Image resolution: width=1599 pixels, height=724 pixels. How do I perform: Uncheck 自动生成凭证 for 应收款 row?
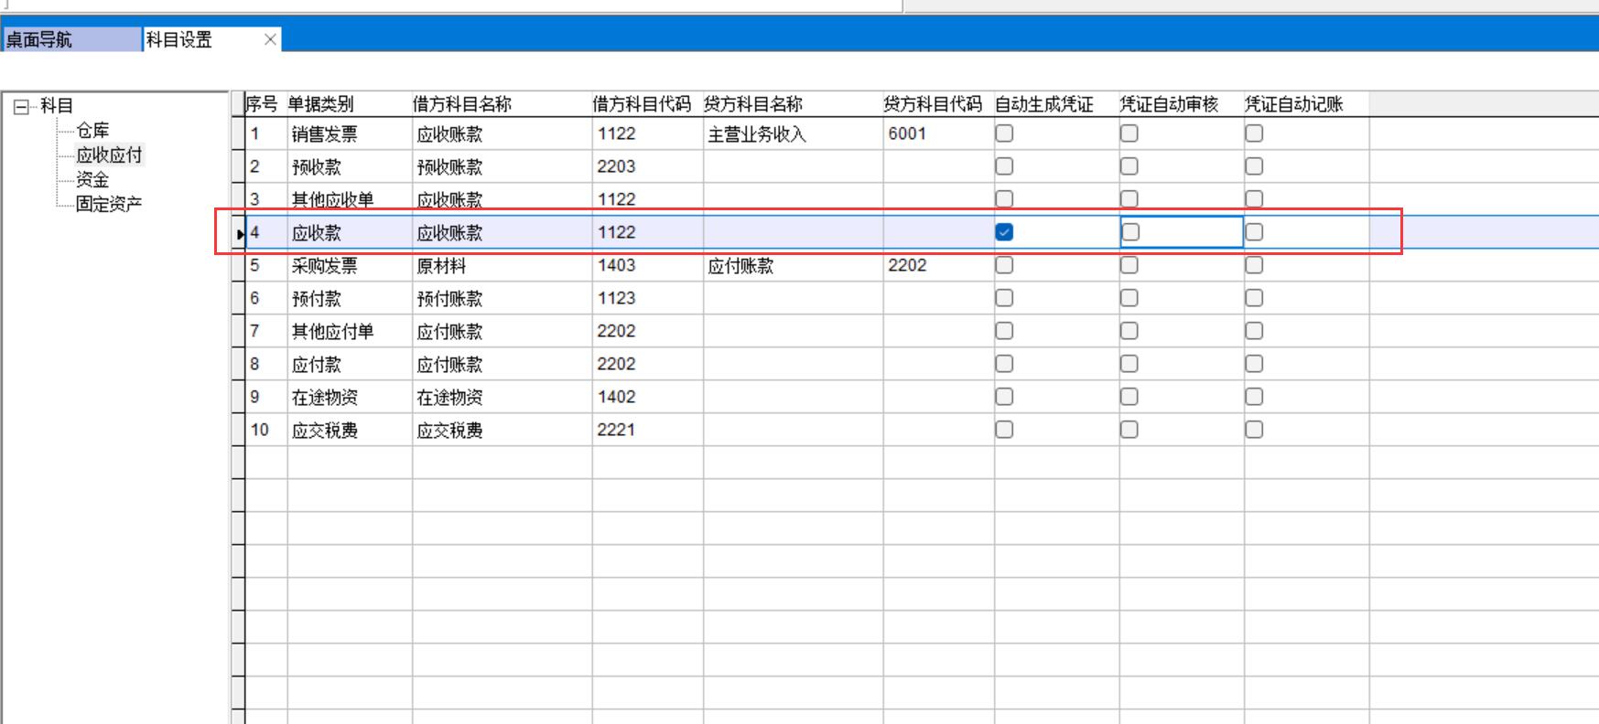[x=1004, y=232]
